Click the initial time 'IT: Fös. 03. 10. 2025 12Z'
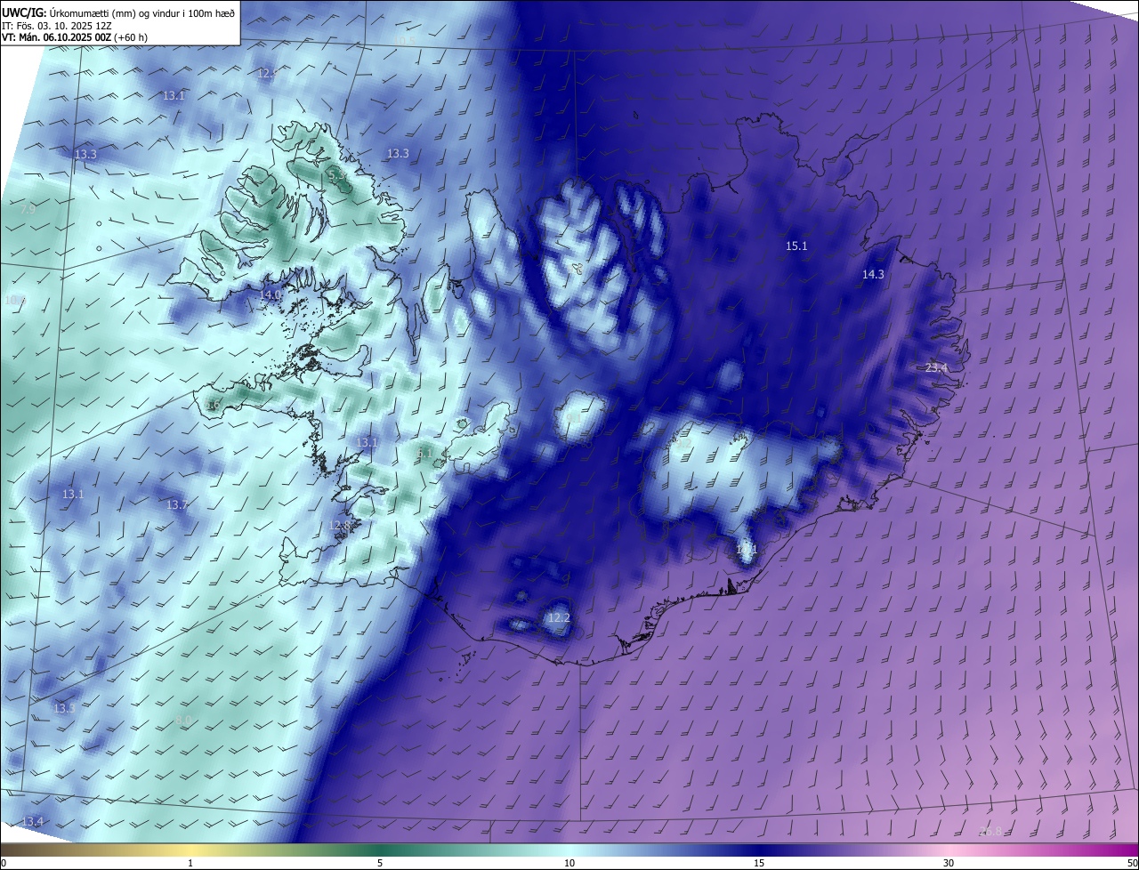 coord(55,25)
